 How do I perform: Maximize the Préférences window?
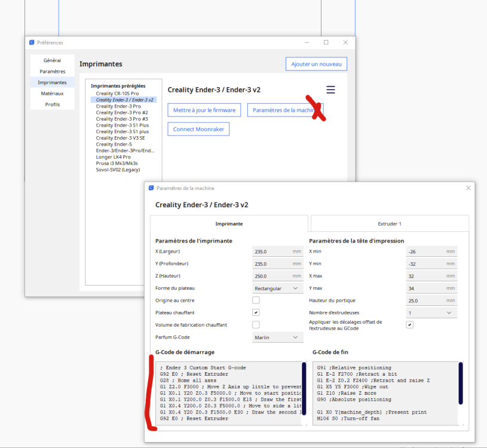326,42
